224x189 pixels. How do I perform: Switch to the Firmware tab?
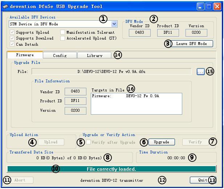[25, 55]
